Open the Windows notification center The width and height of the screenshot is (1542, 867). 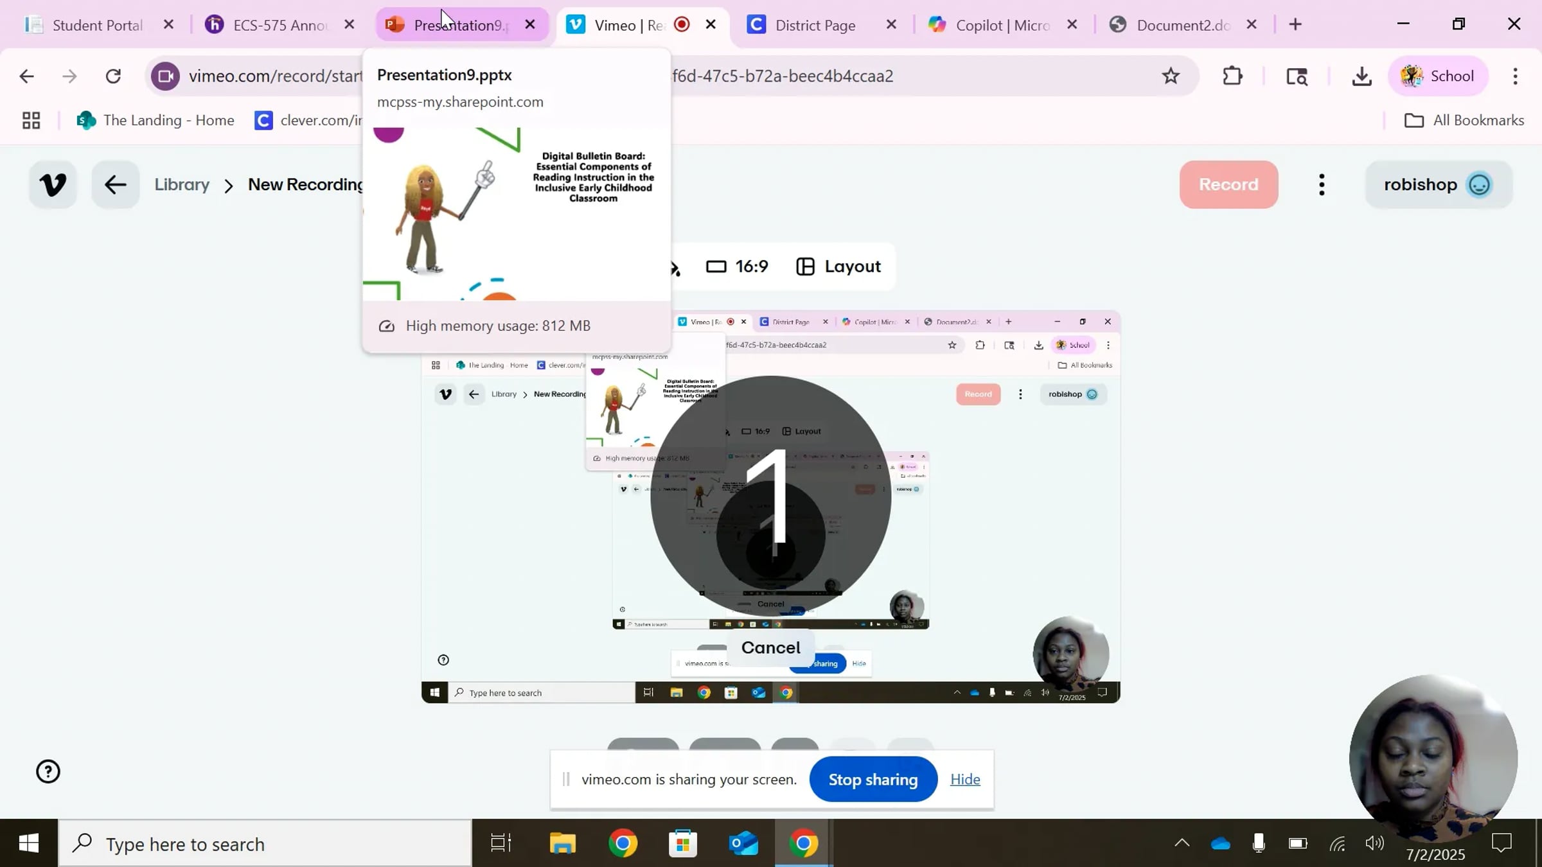coord(1502,842)
